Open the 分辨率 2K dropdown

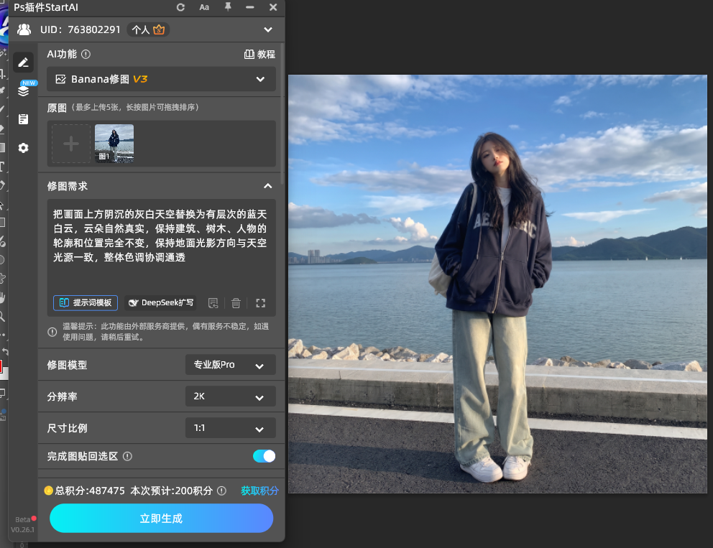[x=230, y=396]
